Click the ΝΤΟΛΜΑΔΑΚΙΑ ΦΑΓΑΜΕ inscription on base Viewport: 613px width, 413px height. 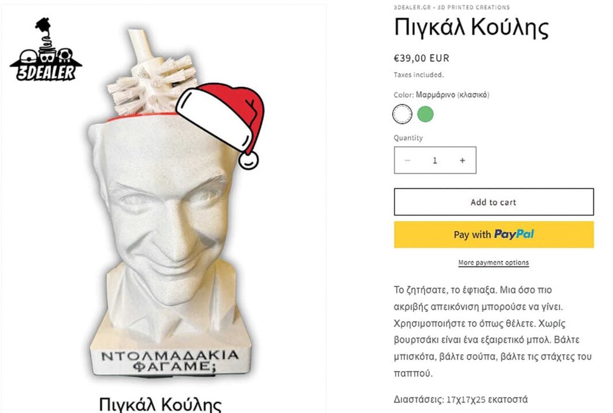170,361
